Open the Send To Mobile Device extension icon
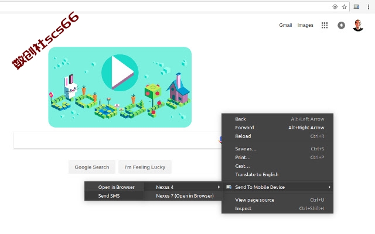This screenshot has height=234, width=375. 356,6
